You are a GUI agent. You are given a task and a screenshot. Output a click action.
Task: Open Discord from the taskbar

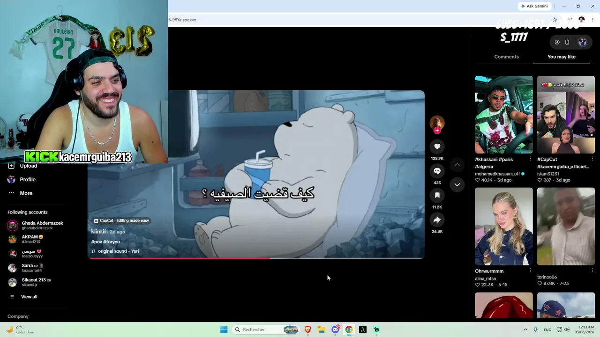coord(335,330)
